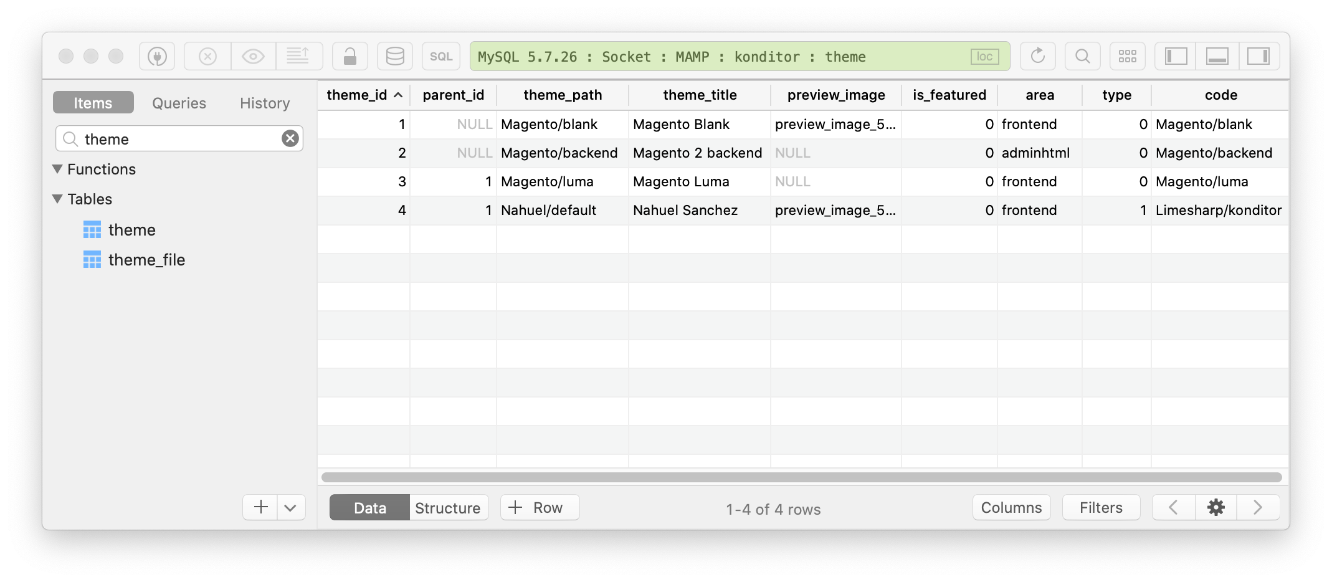Viewport: 1332px width, 582px height.
Task: Click the plus button in sidebar
Action: 260,507
